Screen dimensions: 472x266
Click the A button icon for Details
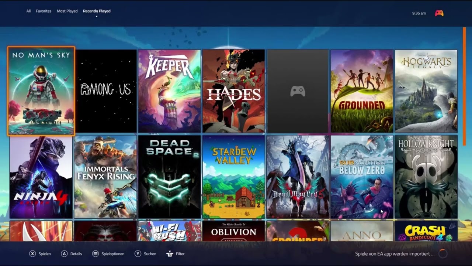(64, 254)
